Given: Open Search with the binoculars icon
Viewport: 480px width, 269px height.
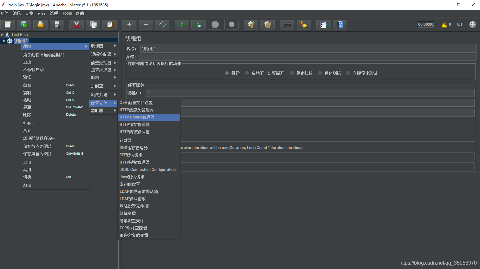Looking at the screenshot, I should 287,24.
